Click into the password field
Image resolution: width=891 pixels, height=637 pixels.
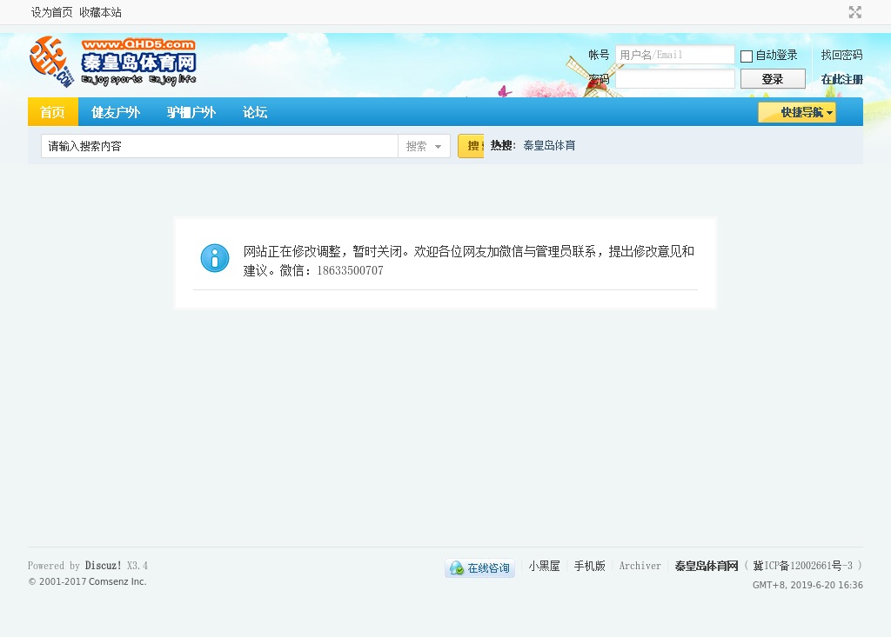[674, 79]
